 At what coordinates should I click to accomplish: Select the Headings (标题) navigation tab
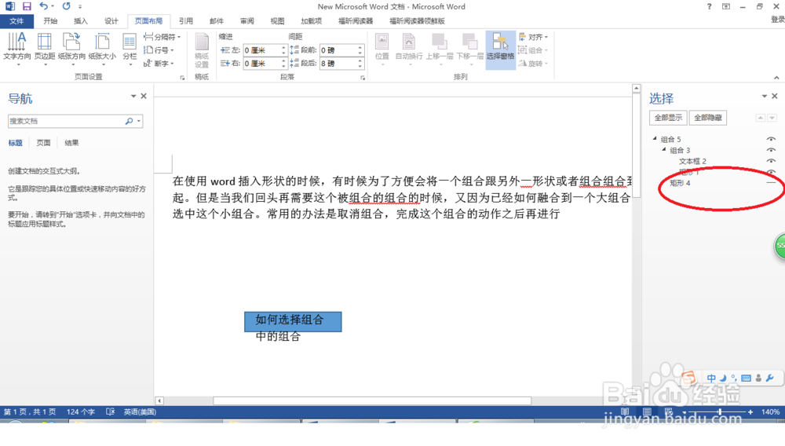[16, 143]
